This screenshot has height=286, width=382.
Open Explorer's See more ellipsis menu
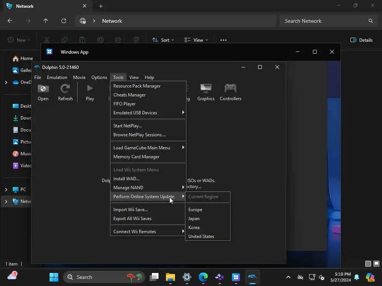tap(223, 40)
